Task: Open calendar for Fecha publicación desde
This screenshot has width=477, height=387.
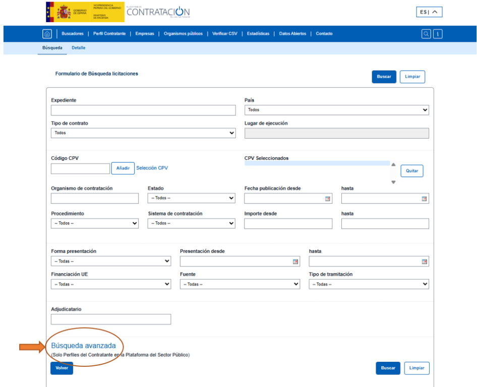Action: coord(327,199)
